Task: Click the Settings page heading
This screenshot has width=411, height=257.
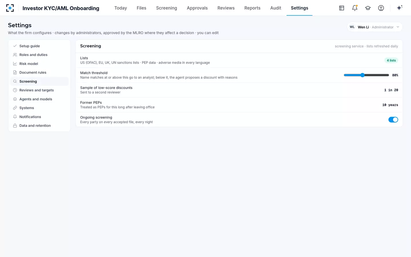Action: [20, 25]
